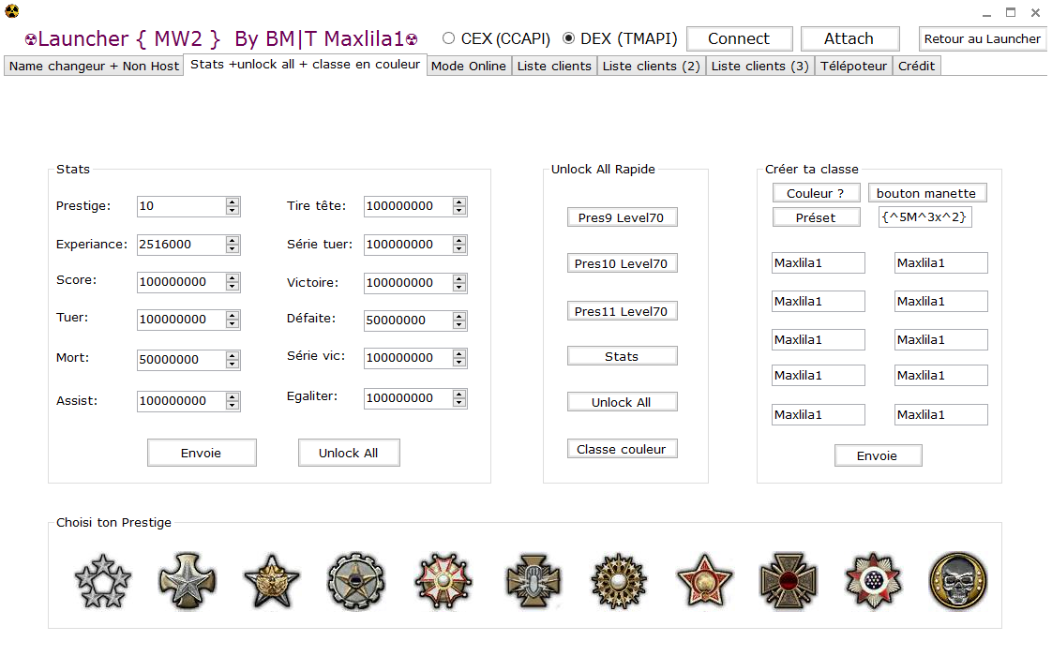1052x656 pixels.
Task: Select the red-white star medal emblem
Action: click(873, 581)
